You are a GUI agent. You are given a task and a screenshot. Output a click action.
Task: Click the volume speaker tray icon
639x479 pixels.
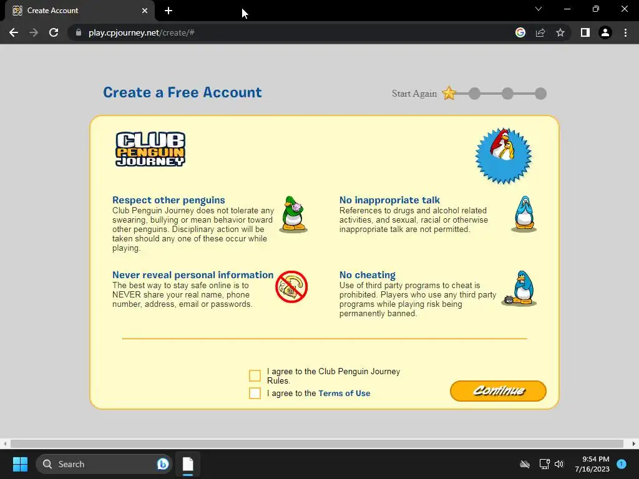[x=559, y=464]
